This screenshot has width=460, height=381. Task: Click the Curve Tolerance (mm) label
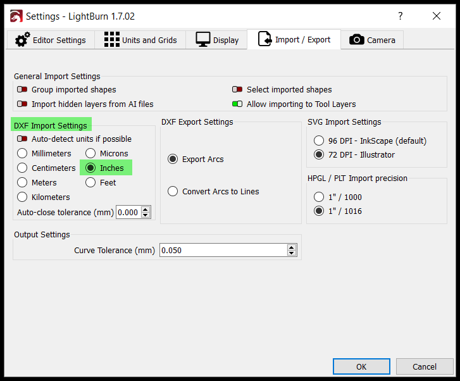(x=115, y=251)
